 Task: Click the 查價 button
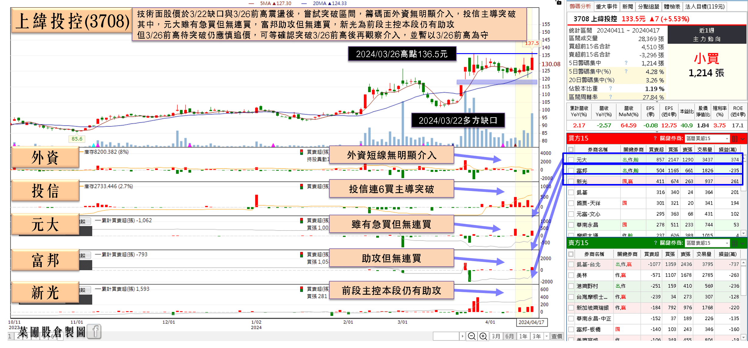[557, 336]
